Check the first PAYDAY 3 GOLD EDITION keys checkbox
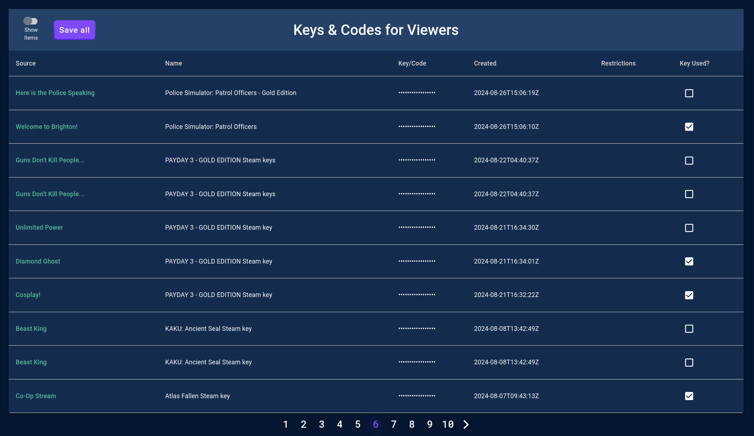 (689, 161)
